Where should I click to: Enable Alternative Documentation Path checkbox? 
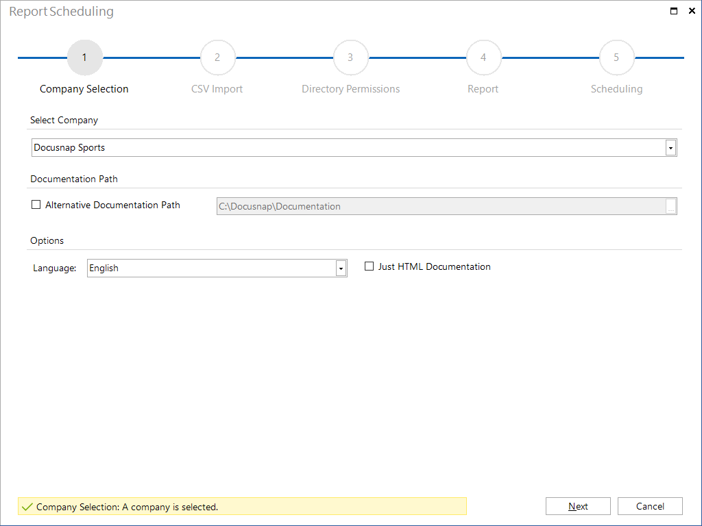36,204
